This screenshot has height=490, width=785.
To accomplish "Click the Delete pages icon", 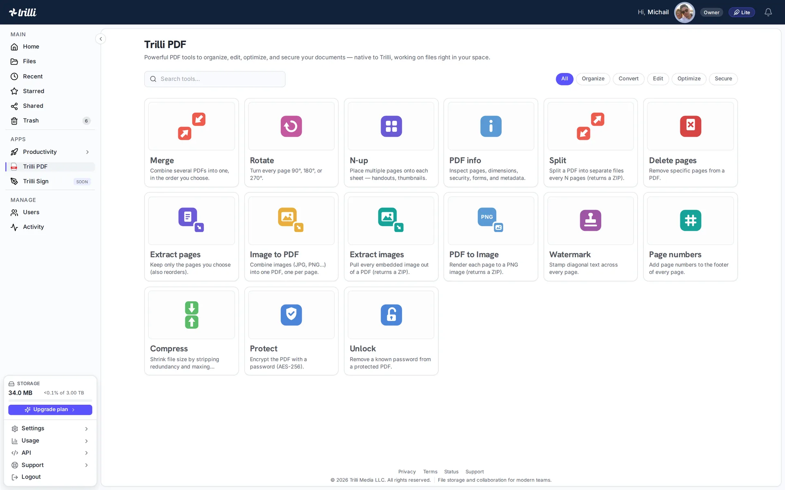I will coord(691,126).
